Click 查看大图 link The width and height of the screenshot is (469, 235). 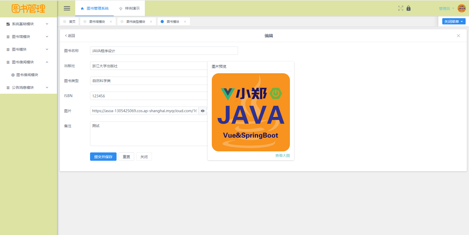click(x=282, y=156)
